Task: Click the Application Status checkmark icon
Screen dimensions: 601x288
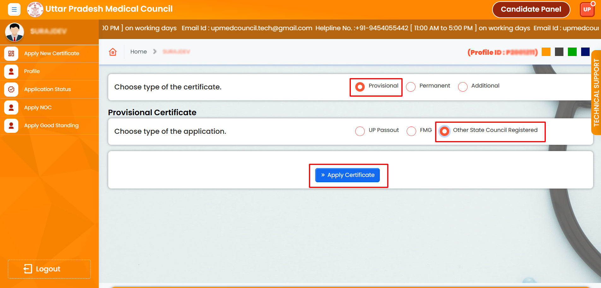Action: pyautogui.click(x=11, y=89)
